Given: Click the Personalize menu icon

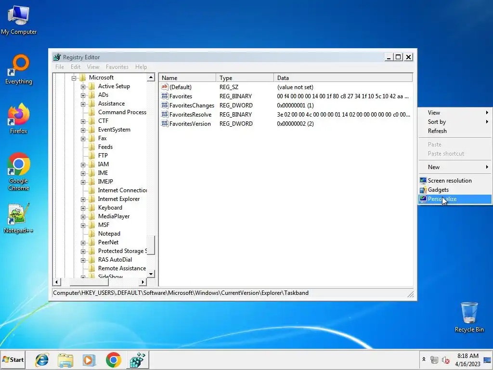Looking at the screenshot, I should [423, 199].
